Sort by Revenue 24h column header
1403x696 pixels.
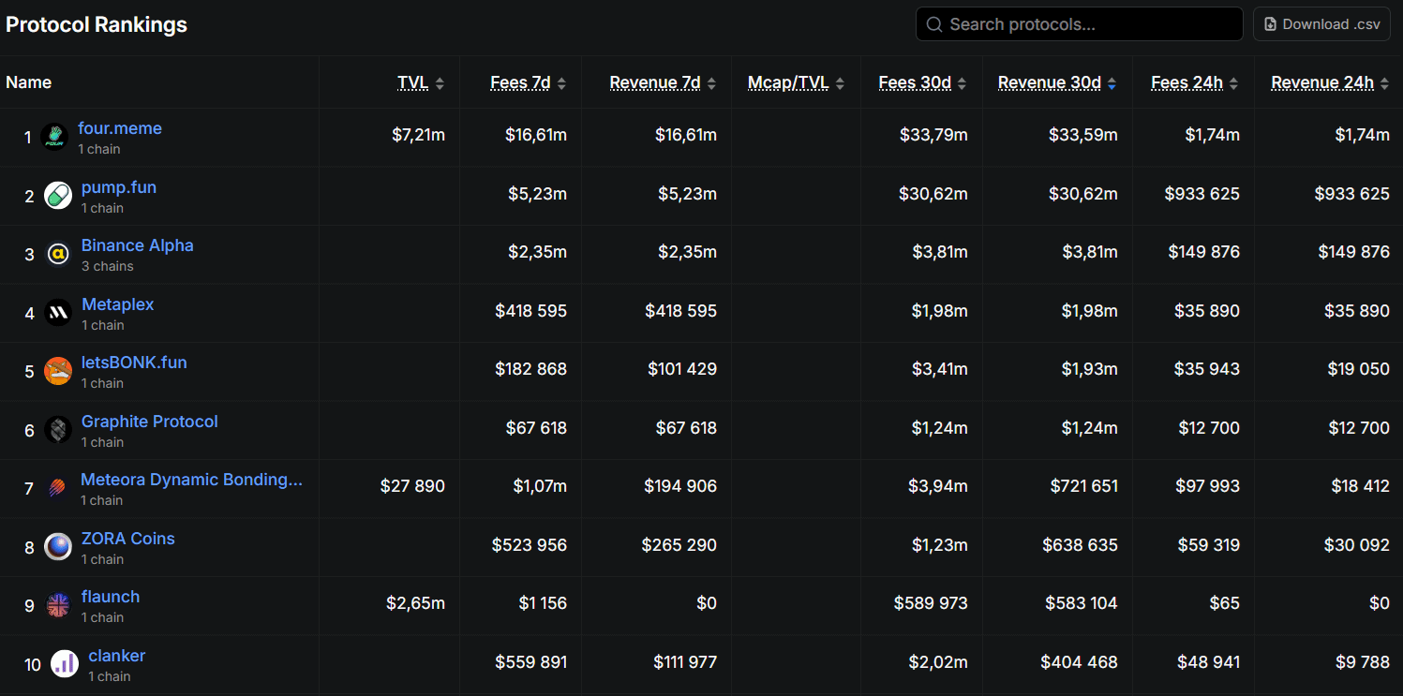1321,82
